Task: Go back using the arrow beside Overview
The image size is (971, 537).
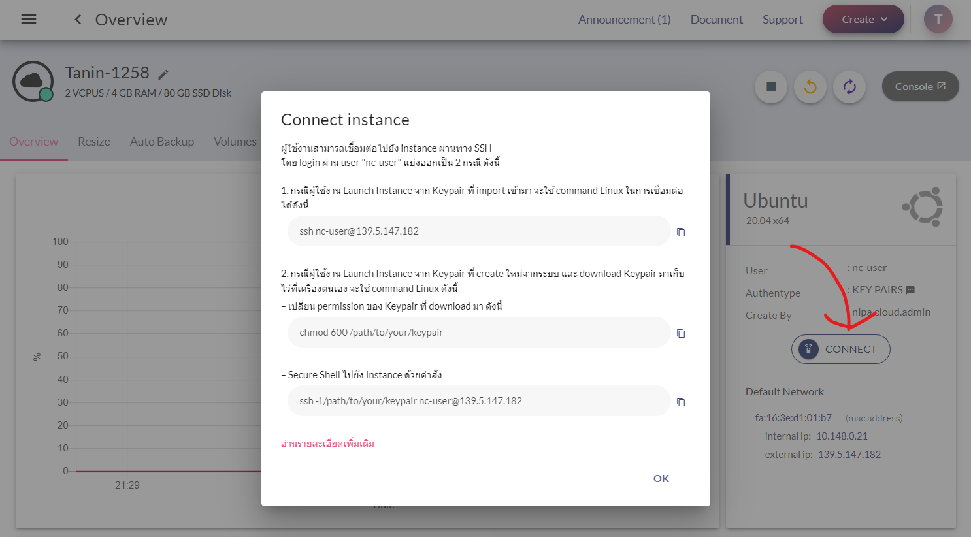Action: pyautogui.click(x=78, y=20)
